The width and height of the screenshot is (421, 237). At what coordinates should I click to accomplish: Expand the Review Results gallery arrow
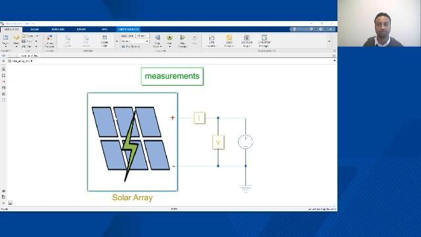pyautogui.click(x=329, y=41)
